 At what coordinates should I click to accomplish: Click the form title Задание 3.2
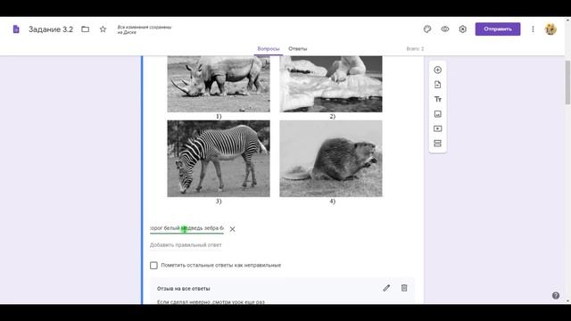pyautogui.click(x=51, y=29)
